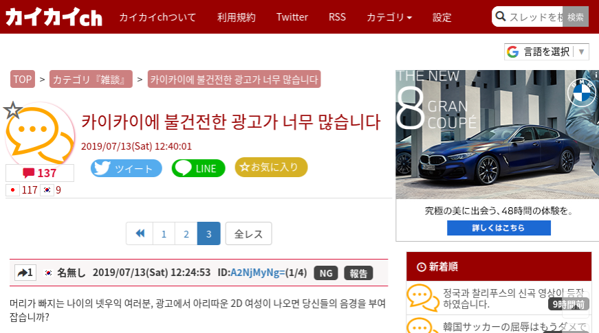Open the 設定 settings menu
This screenshot has height=333, width=599.
click(x=442, y=17)
